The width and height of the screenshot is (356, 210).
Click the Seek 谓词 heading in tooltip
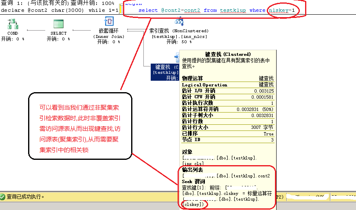pos(193,181)
